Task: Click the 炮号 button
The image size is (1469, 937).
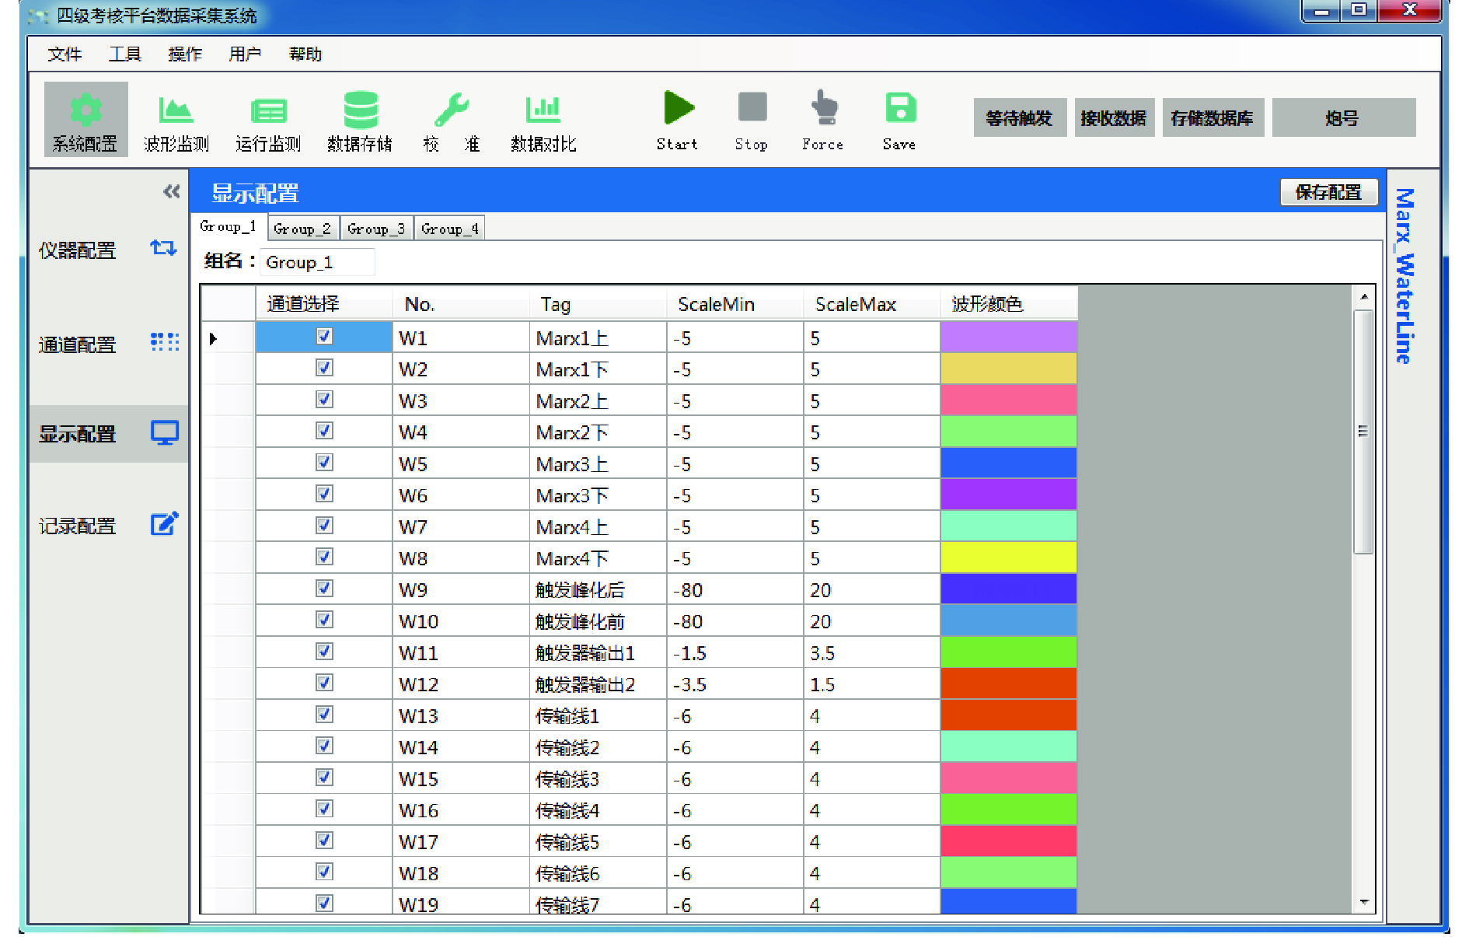Action: click(1343, 117)
